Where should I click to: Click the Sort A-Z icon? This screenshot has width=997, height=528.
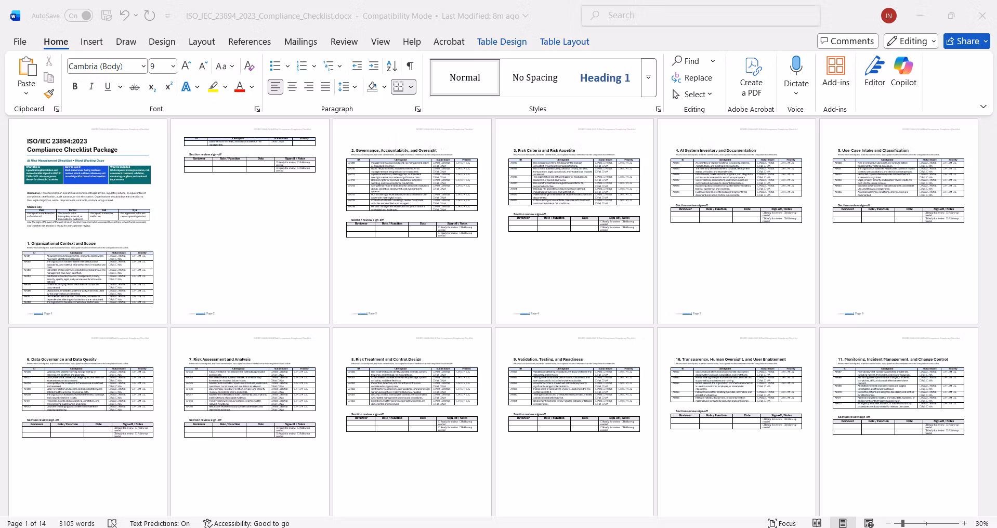[392, 66]
